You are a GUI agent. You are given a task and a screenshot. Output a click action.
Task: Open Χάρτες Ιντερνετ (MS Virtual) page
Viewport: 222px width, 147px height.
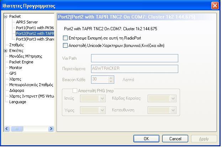32,96
